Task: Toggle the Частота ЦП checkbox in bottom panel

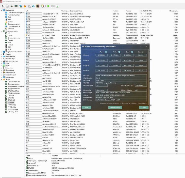Action: tap(27, 163)
